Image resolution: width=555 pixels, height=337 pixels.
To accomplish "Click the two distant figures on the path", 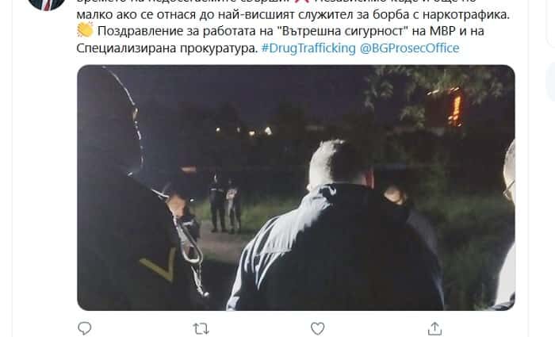I will (x=225, y=206).
